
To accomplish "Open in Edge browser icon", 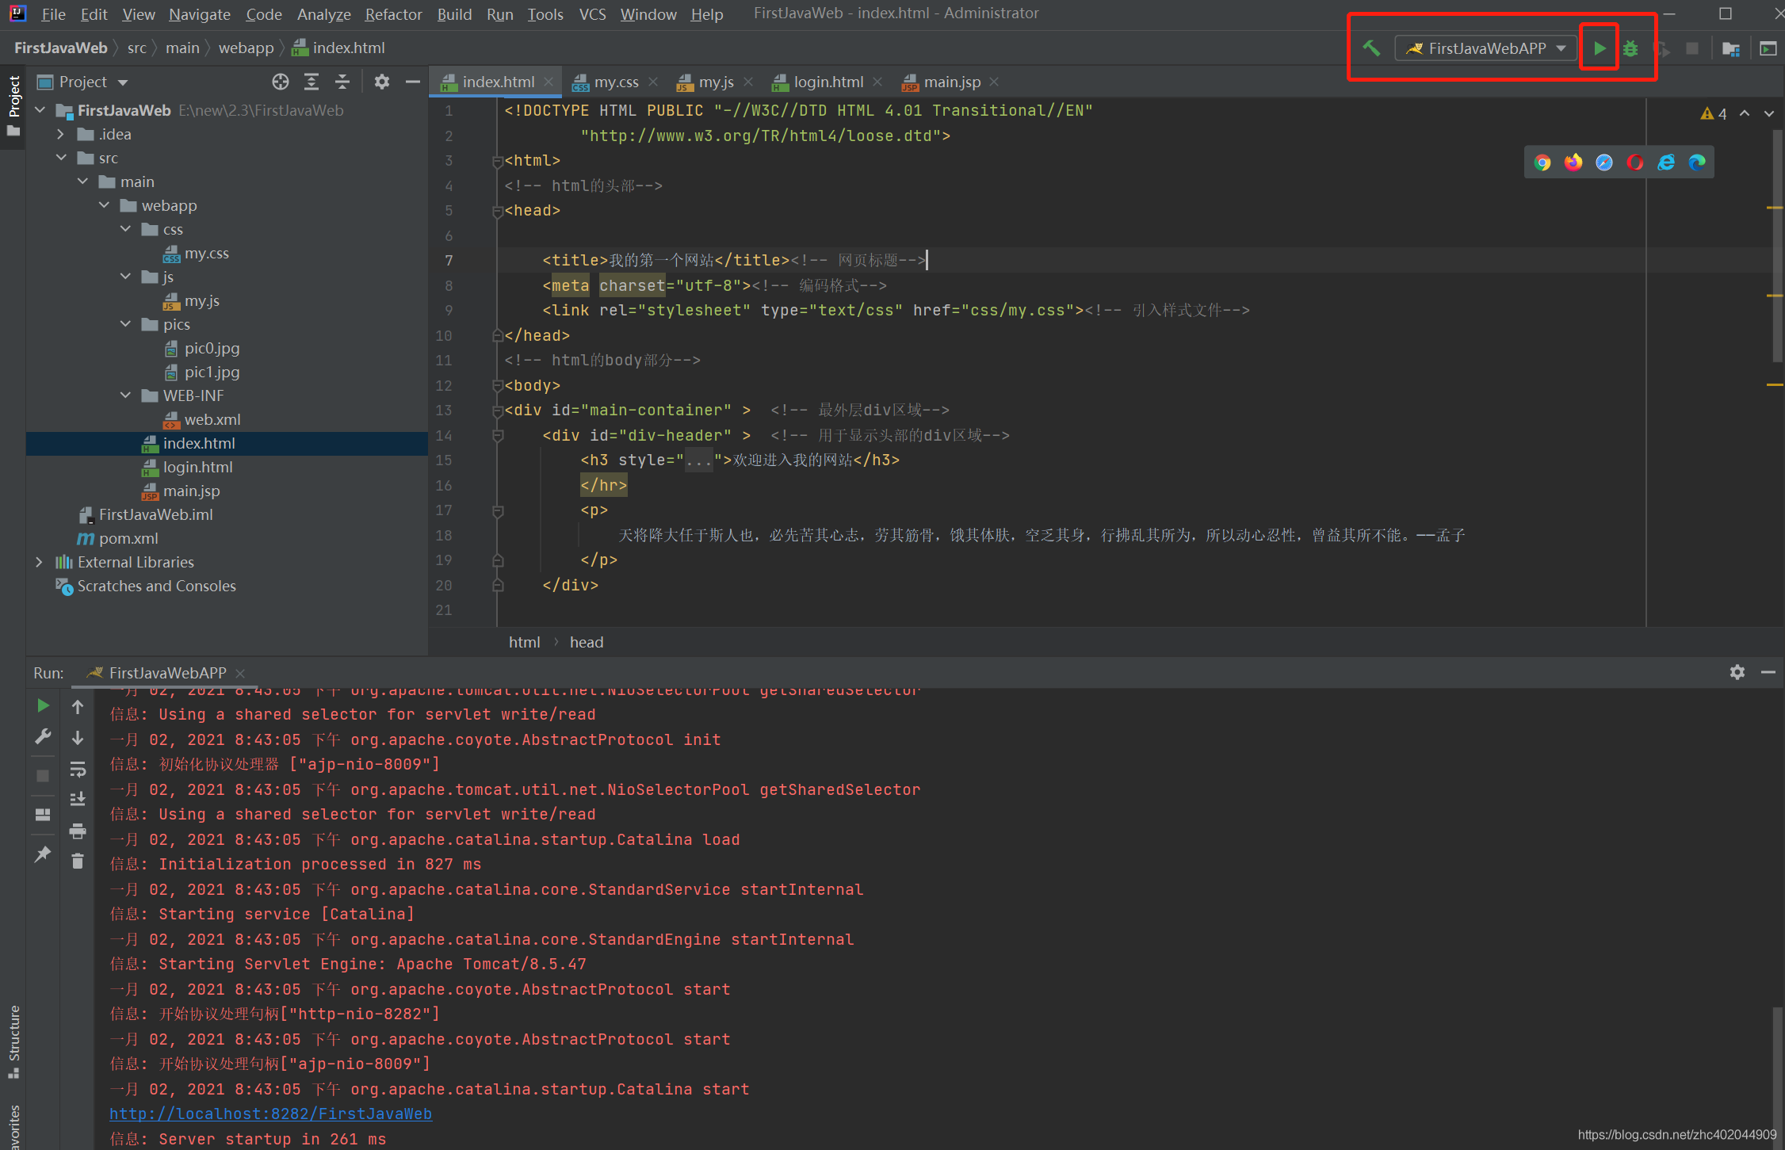I will [1697, 162].
